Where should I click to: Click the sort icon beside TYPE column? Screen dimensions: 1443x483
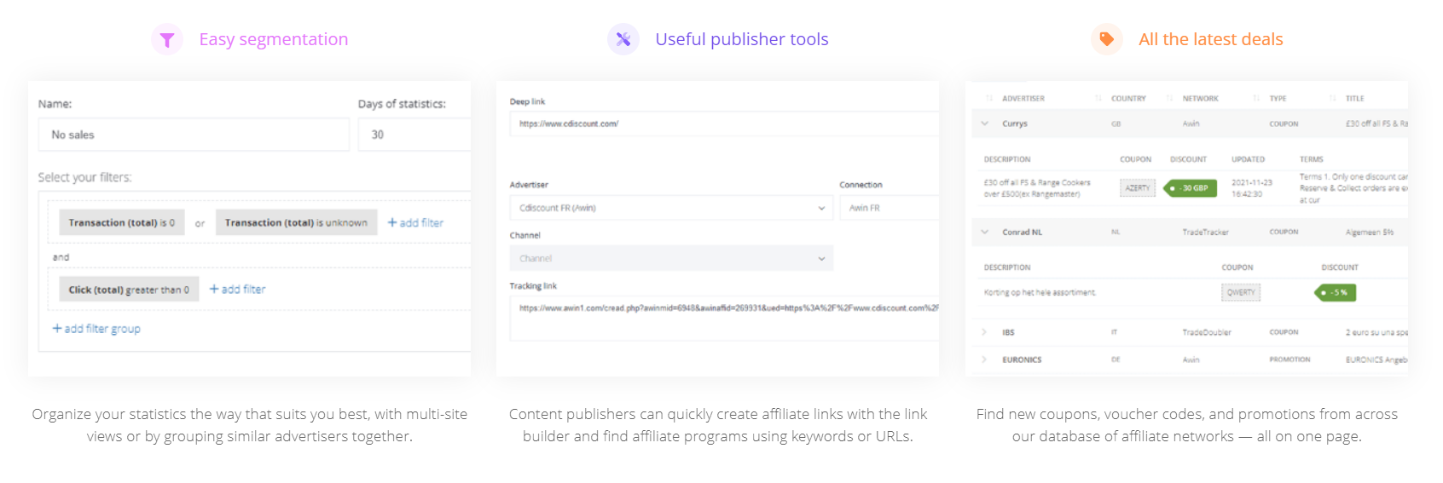[x=1256, y=99]
